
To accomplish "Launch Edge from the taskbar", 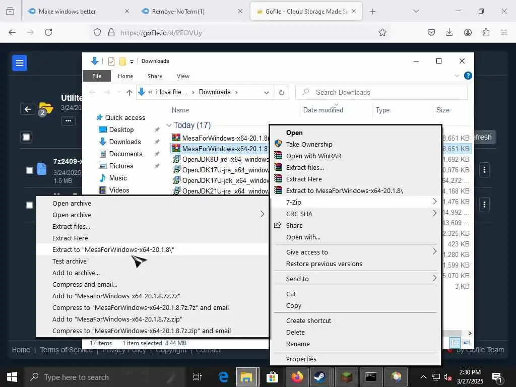I will tap(223, 377).
